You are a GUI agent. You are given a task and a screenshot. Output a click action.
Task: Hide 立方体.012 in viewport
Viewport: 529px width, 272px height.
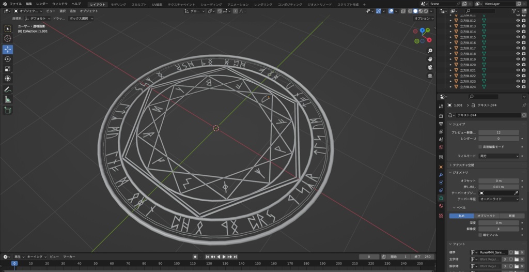[x=518, y=21]
